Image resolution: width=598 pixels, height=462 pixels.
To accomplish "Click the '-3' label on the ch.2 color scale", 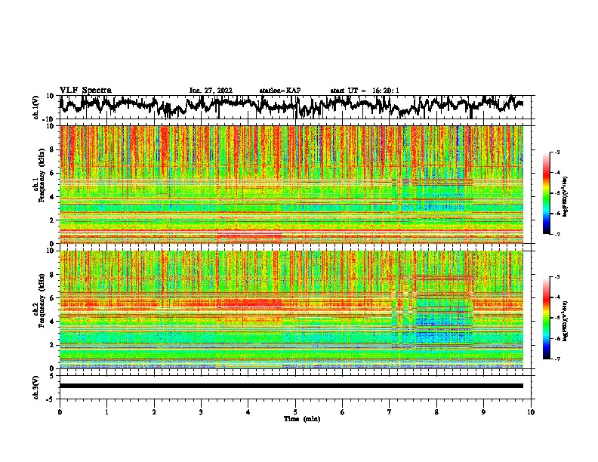I will [x=557, y=277].
